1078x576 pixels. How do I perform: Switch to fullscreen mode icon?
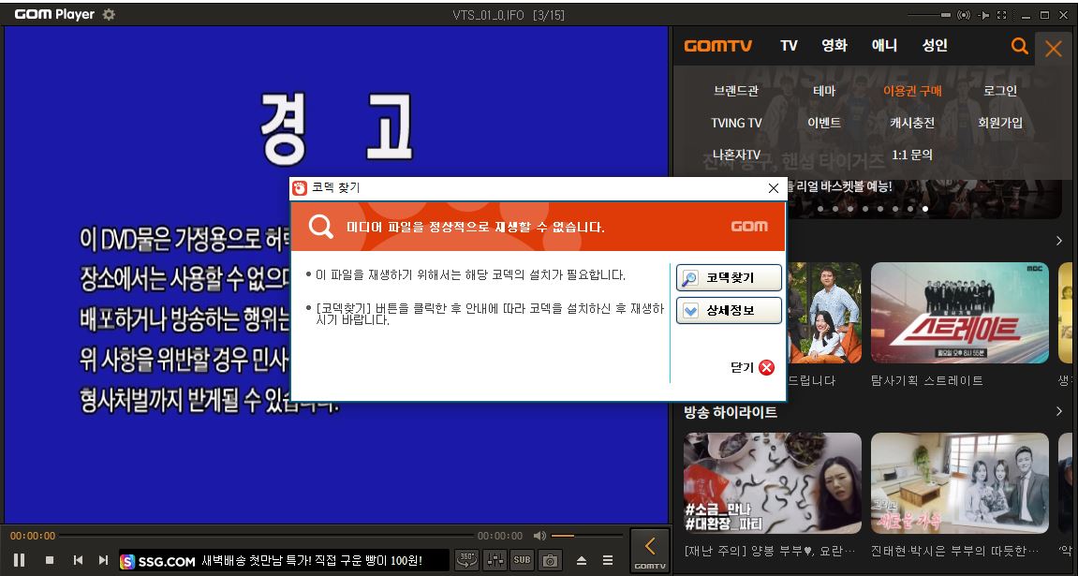point(1002,14)
